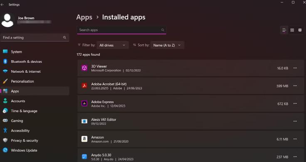Open Accounts settings

[35, 101]
